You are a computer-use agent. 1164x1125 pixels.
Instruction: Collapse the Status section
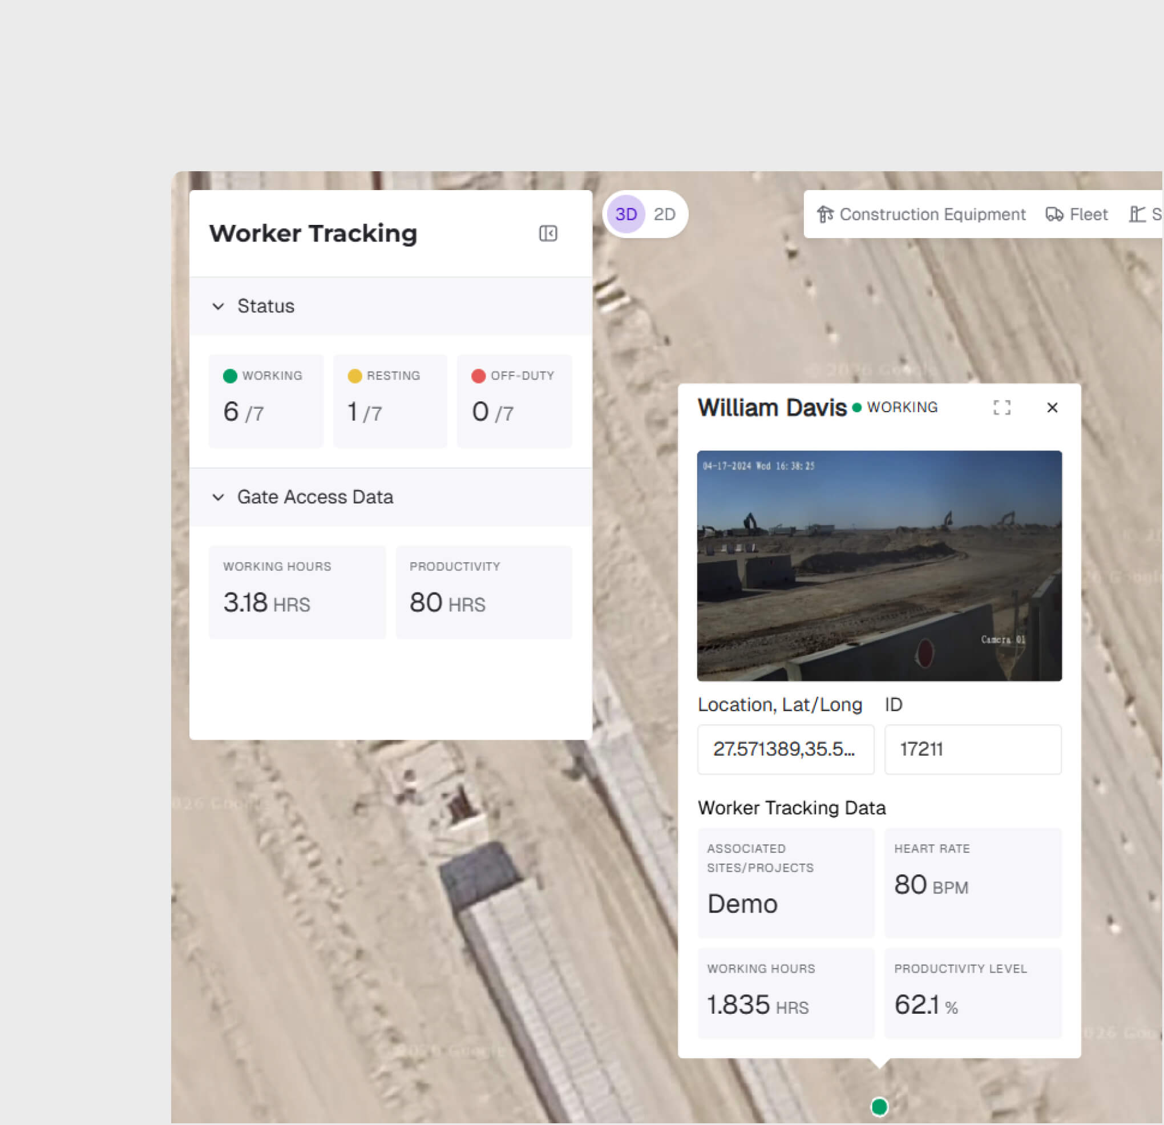(x=219, y=307)
